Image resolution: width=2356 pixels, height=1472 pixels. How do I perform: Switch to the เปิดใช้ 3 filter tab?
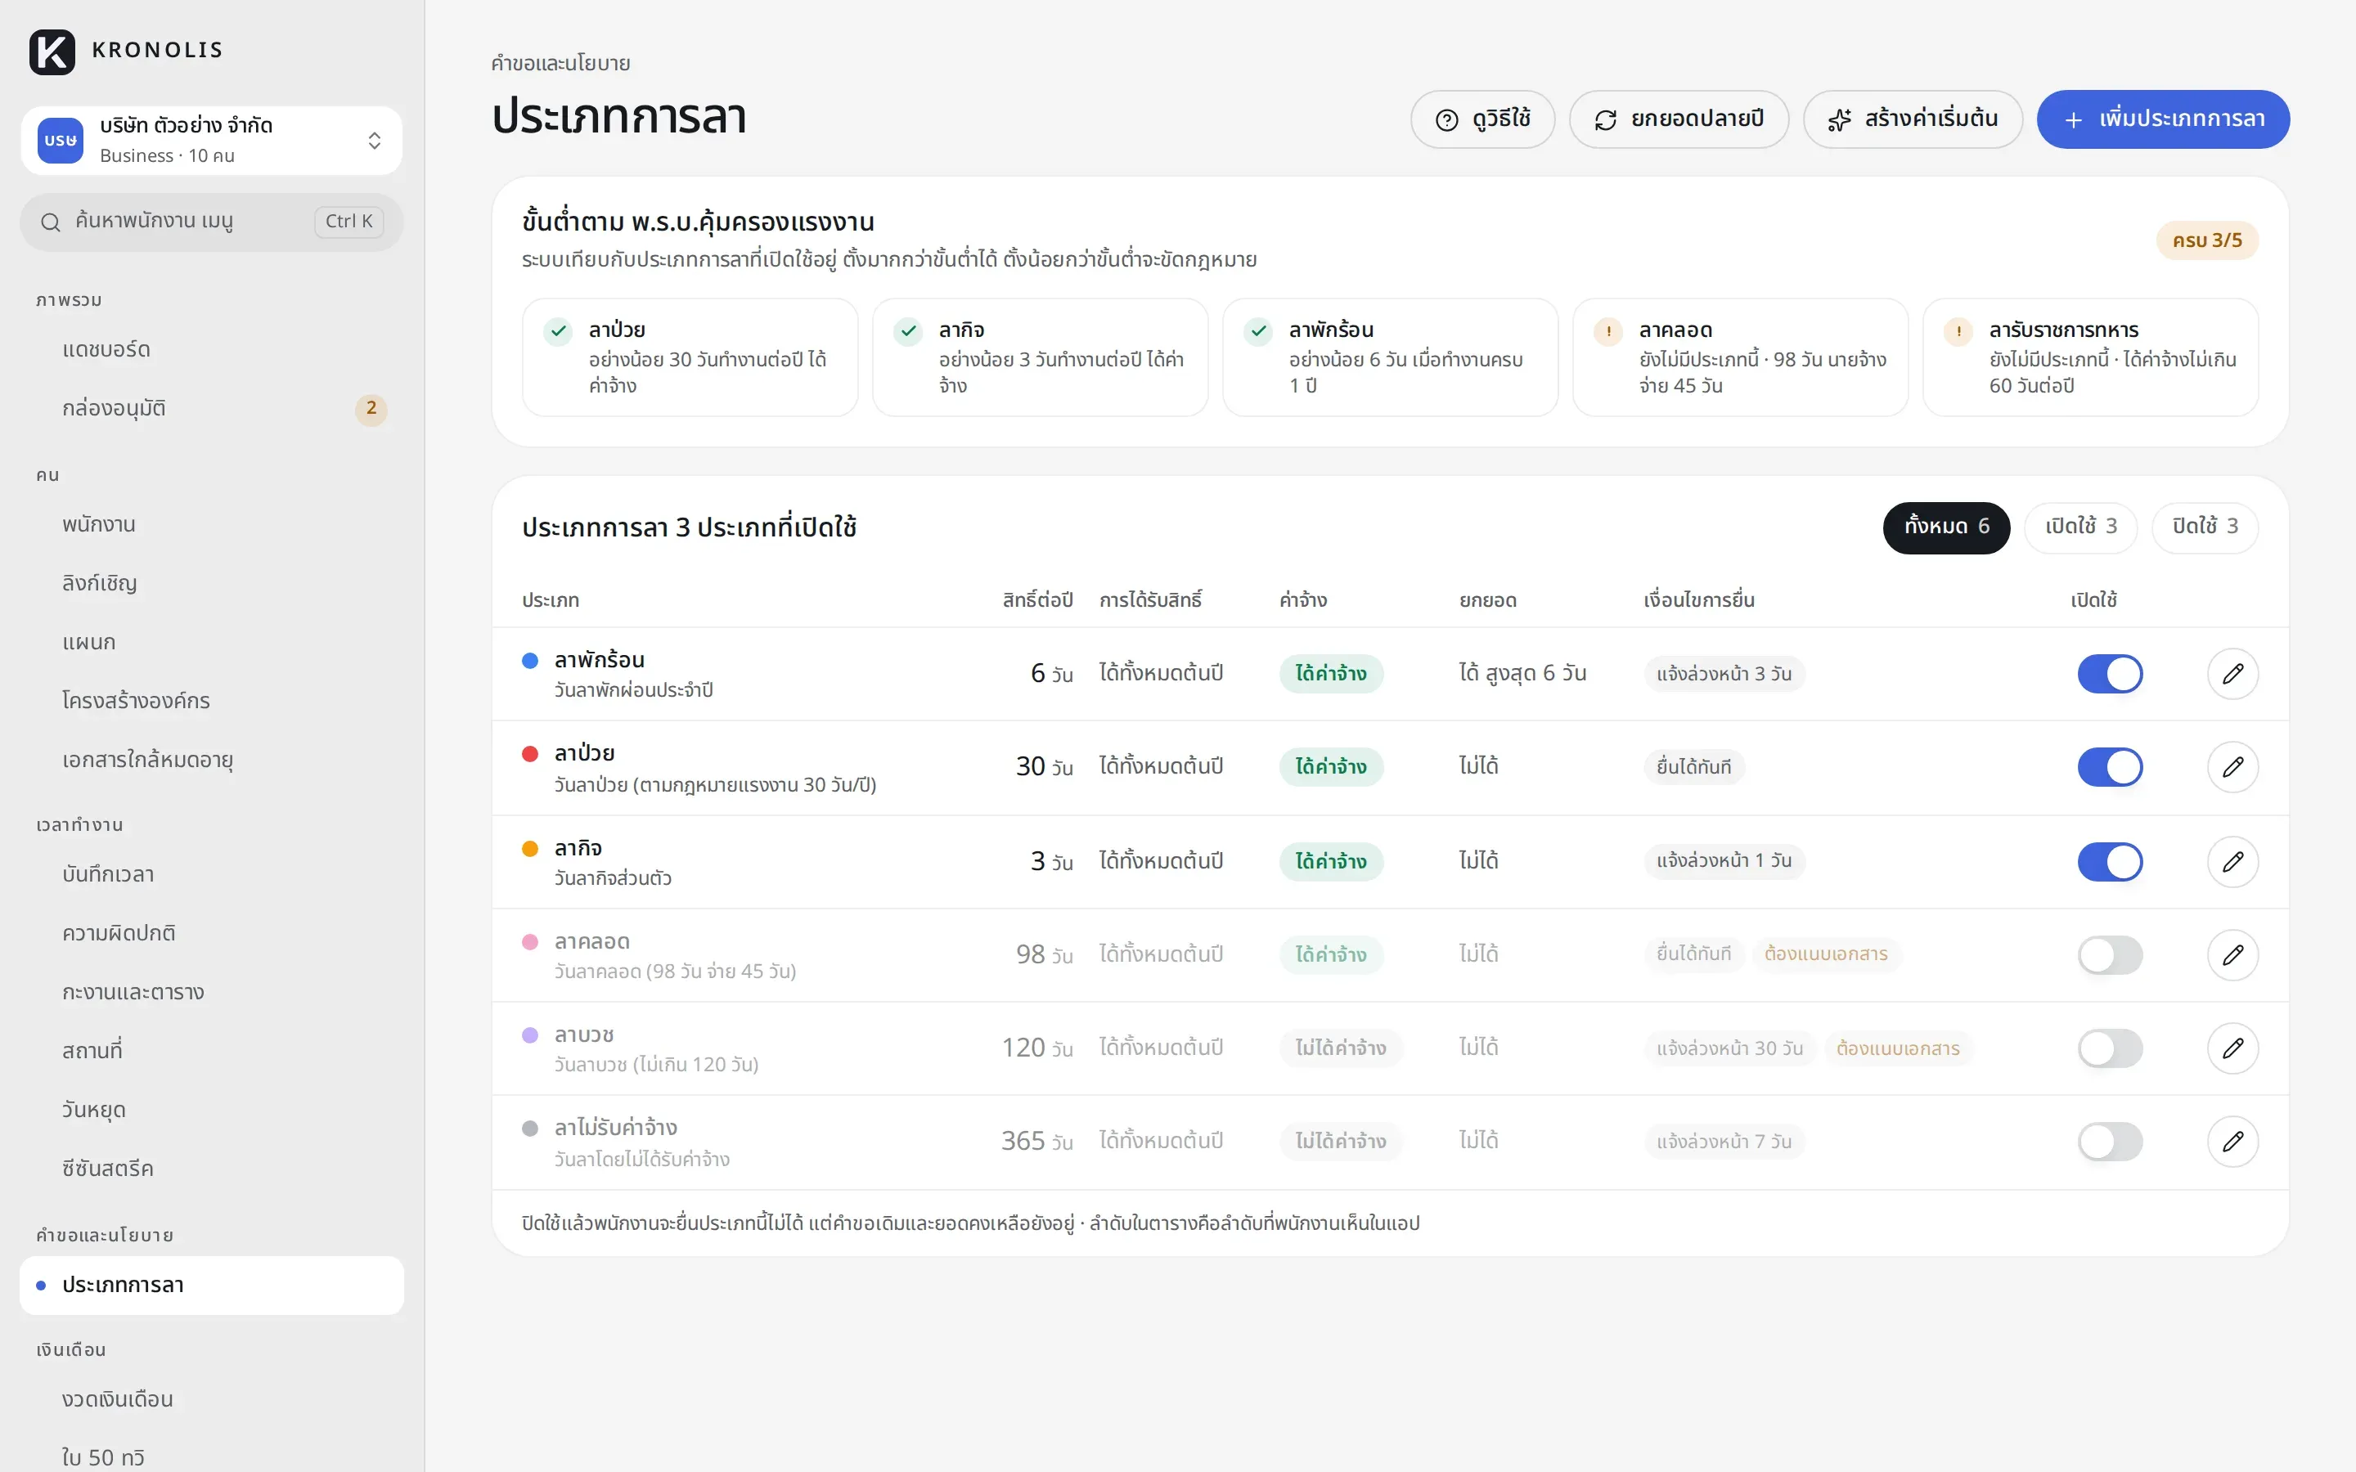tap(2080, 527)
